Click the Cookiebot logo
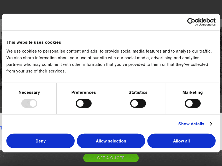222x166 pixels. point(201,21)
